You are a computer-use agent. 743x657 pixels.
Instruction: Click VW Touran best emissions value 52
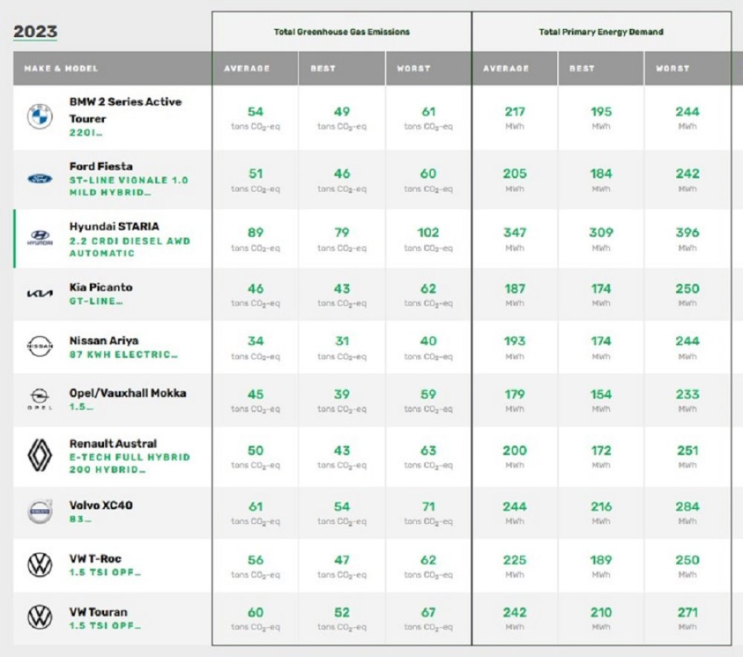[x=342, y=612]
